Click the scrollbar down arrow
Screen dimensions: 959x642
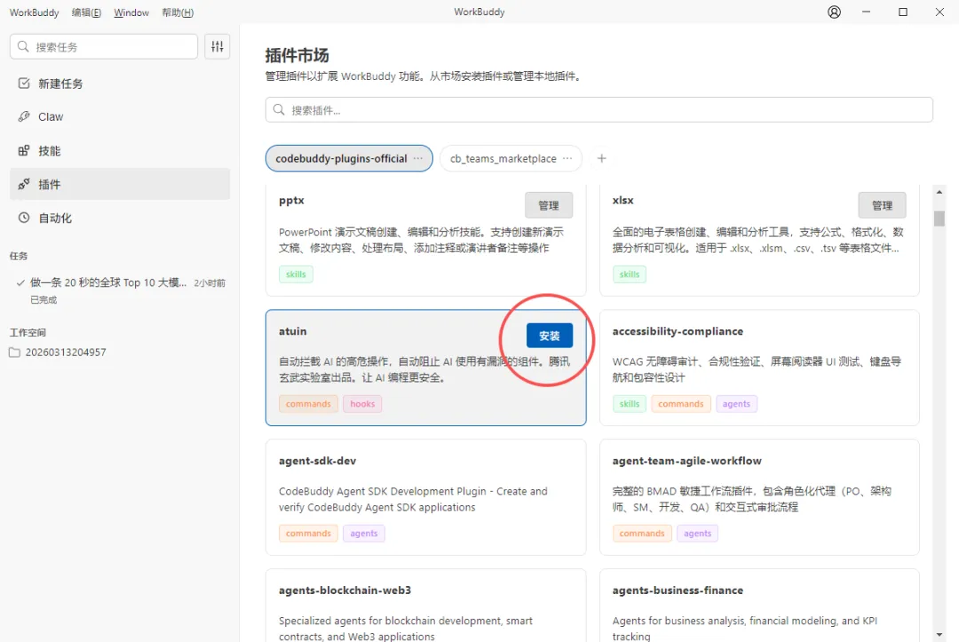tap(939, 635)
